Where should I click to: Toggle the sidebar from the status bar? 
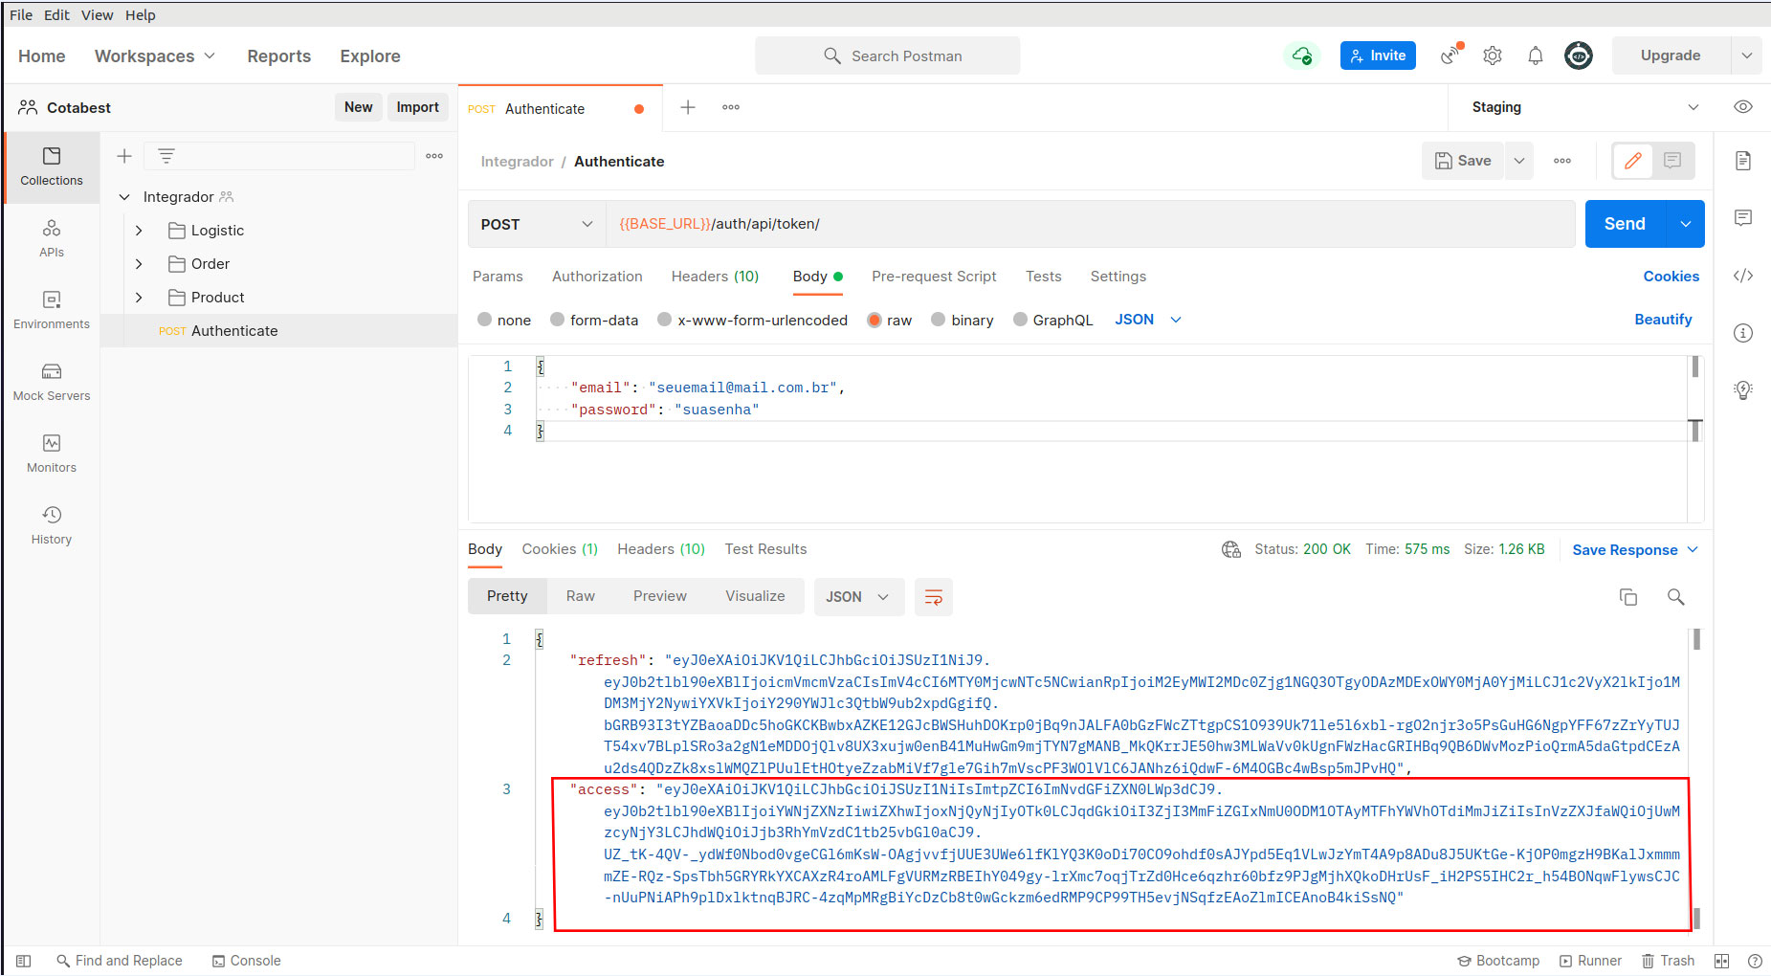click(24, 961)
